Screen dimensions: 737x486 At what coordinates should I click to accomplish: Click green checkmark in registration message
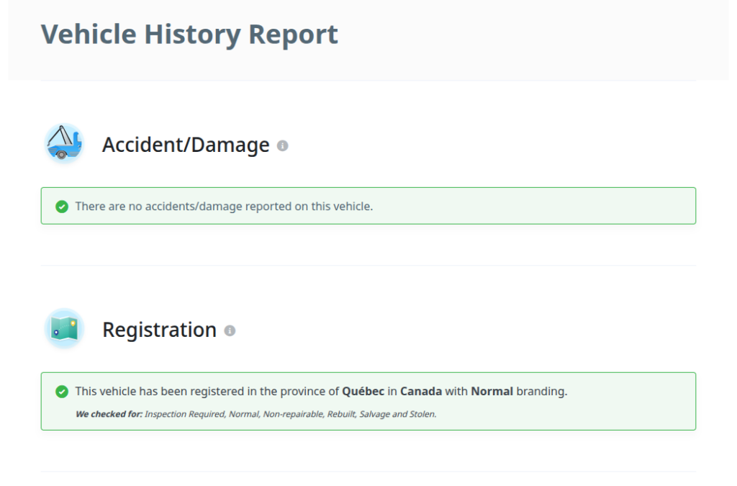(x=62, y=392)
